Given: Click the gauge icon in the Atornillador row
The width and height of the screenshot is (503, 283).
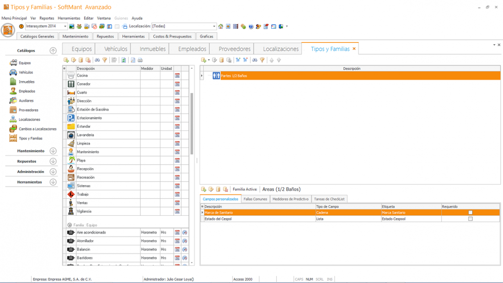Looking at the screenshot, I should click(185, 241).
